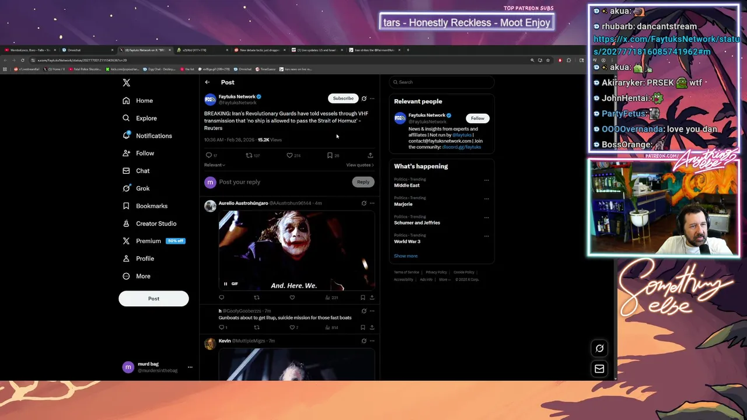Open murd bag account options ellipsis
This screenshot has width=747, height=420.
pyautogui.click(x=190, y=367)
